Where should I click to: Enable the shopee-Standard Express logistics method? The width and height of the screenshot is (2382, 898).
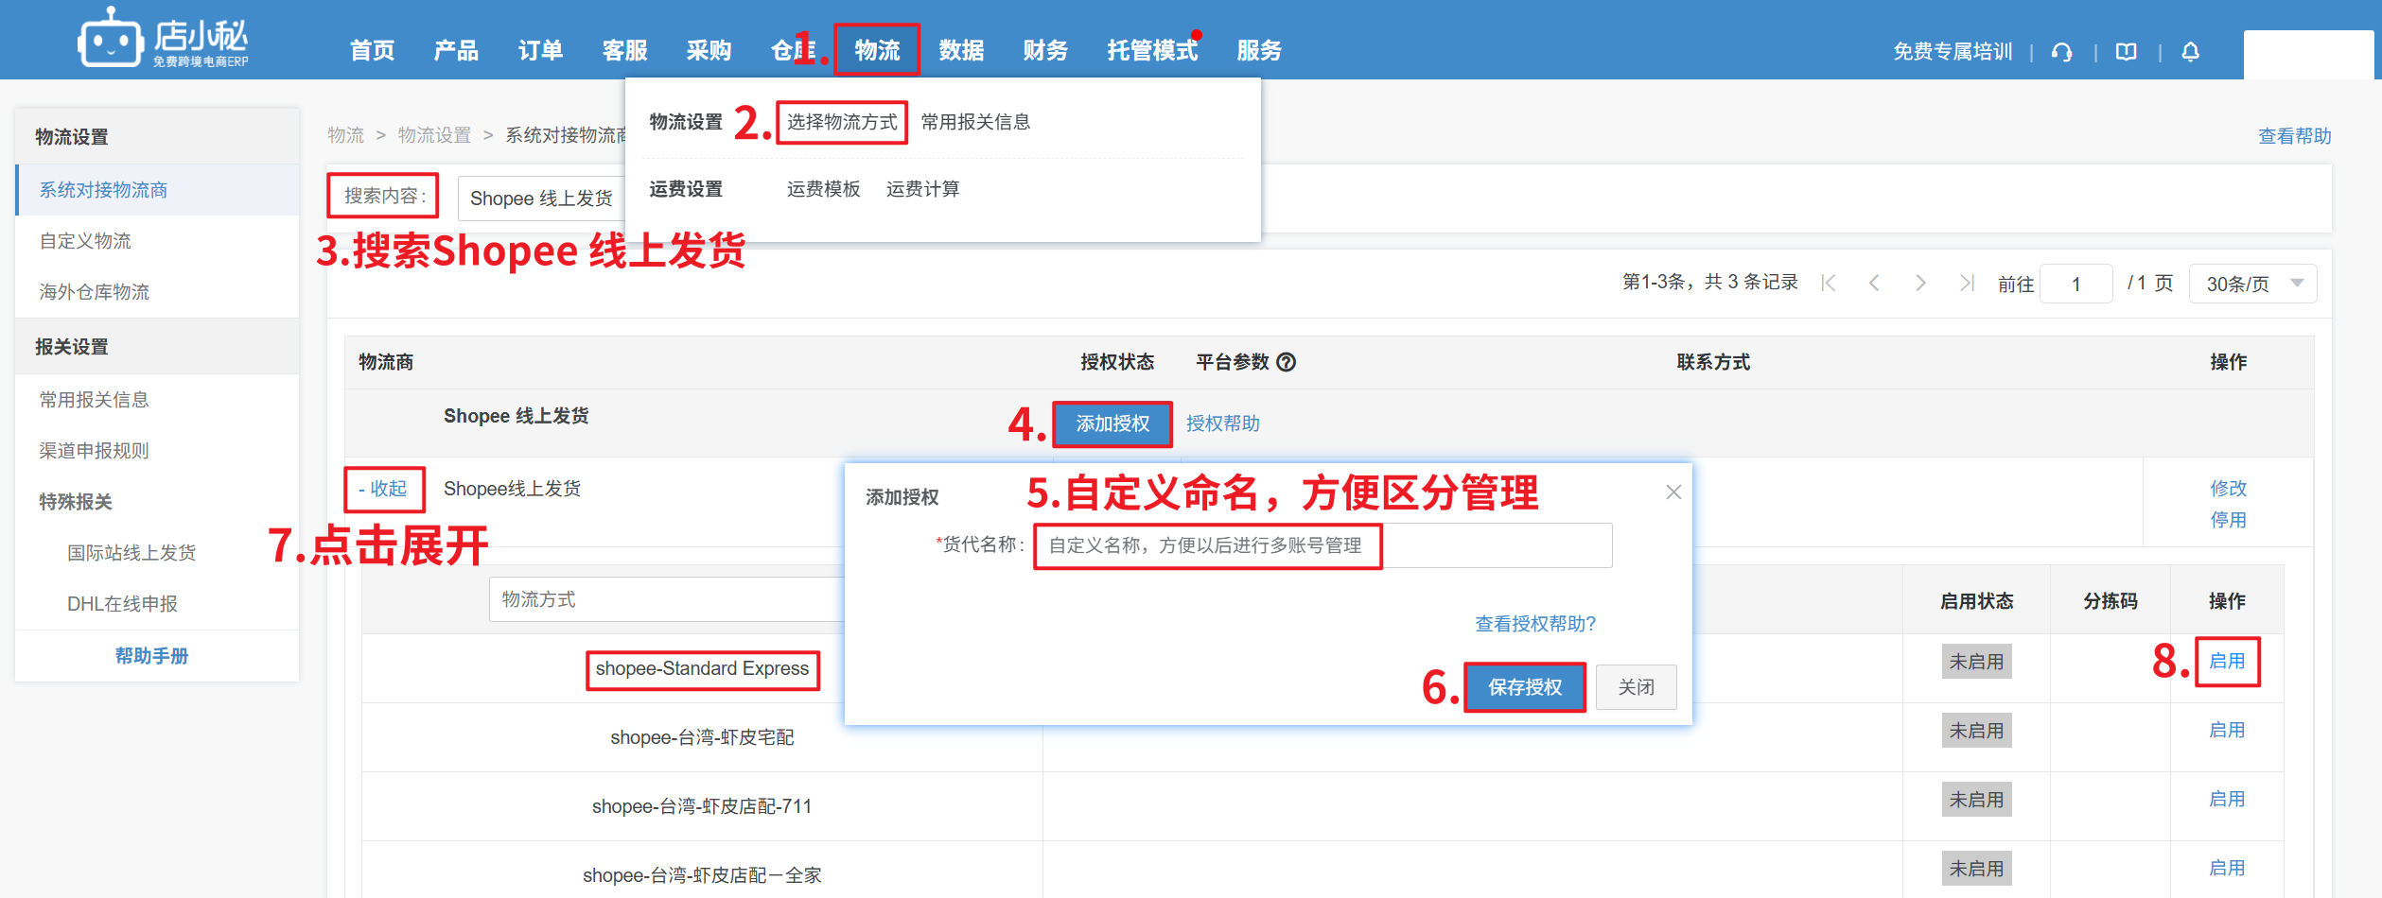[x=2226, y=661]
